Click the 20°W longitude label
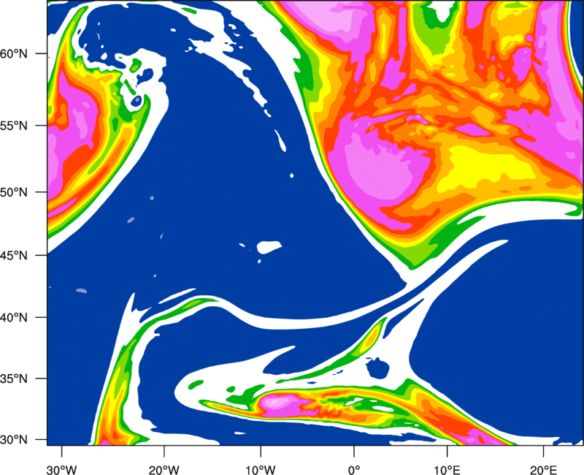Viewport: 584px width, 475px height. tap(164, 470)
